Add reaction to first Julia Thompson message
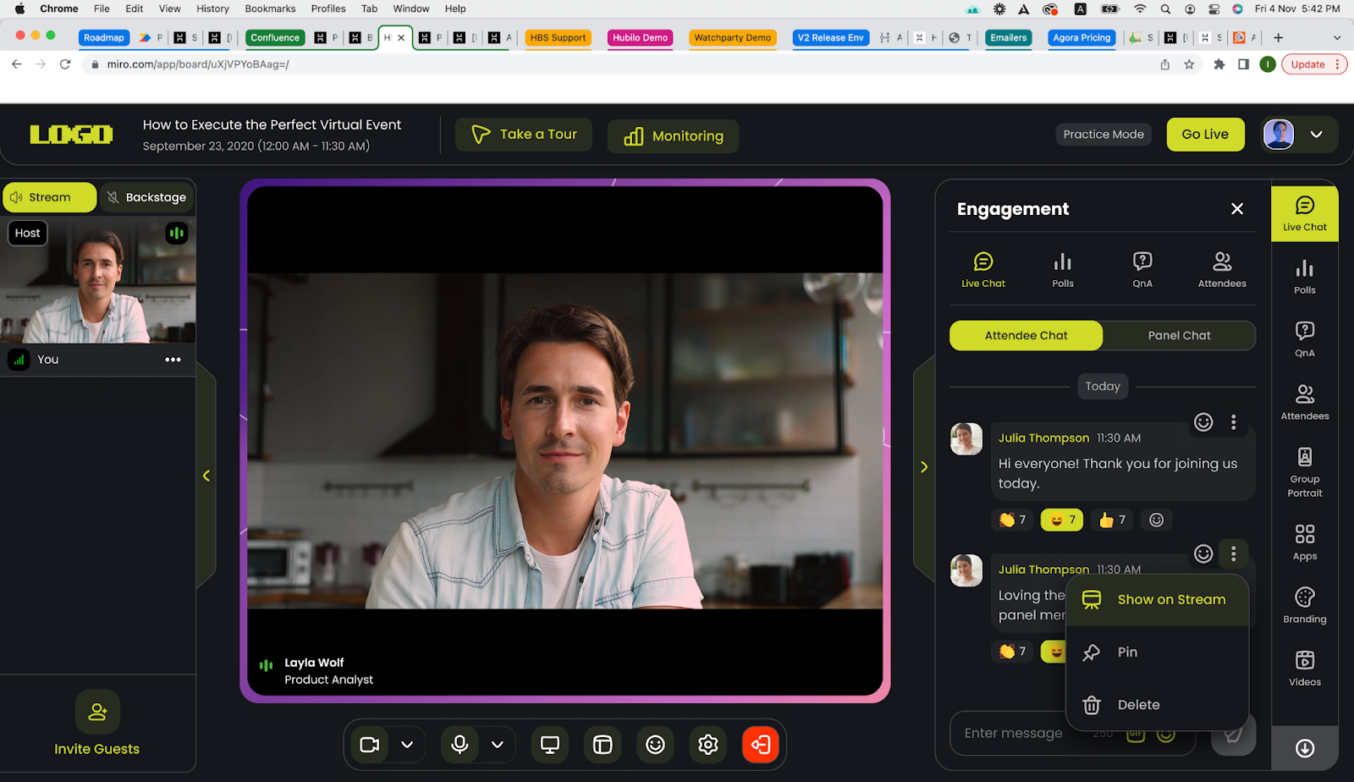 (1203, 421)
